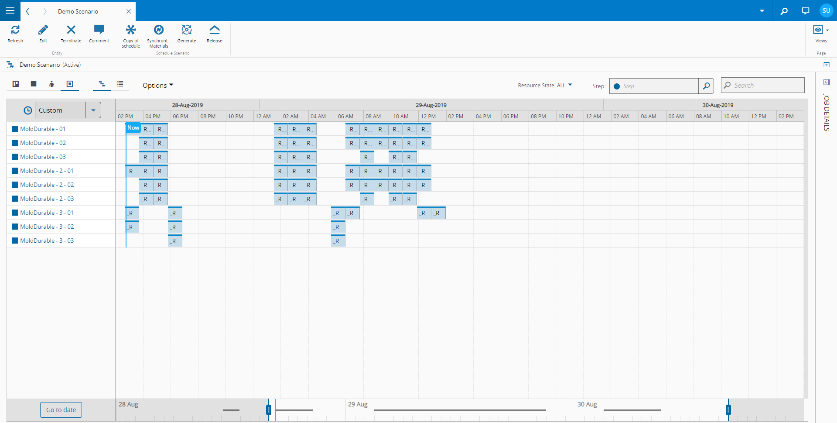Open the MoldDurable - 2 - 01 resource link

[47, 171]
